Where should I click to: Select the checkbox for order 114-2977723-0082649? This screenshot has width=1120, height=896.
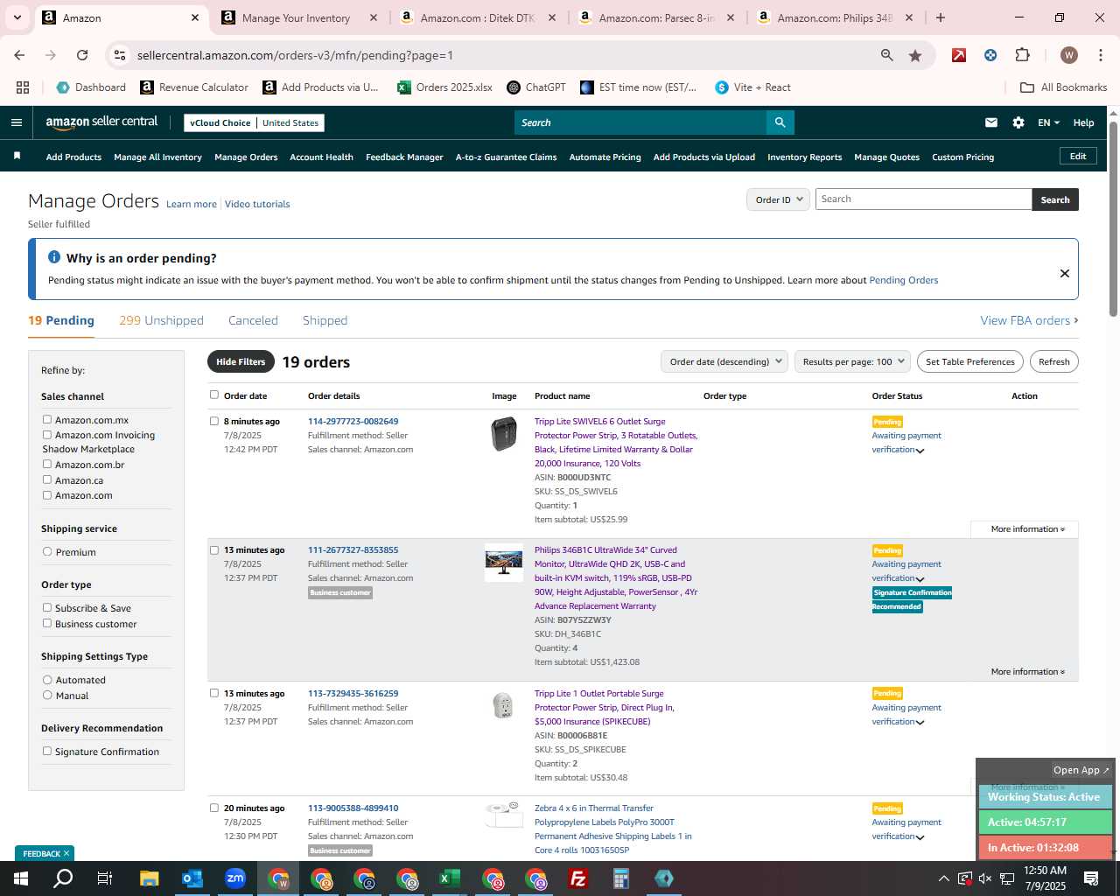tap(214, 421)
